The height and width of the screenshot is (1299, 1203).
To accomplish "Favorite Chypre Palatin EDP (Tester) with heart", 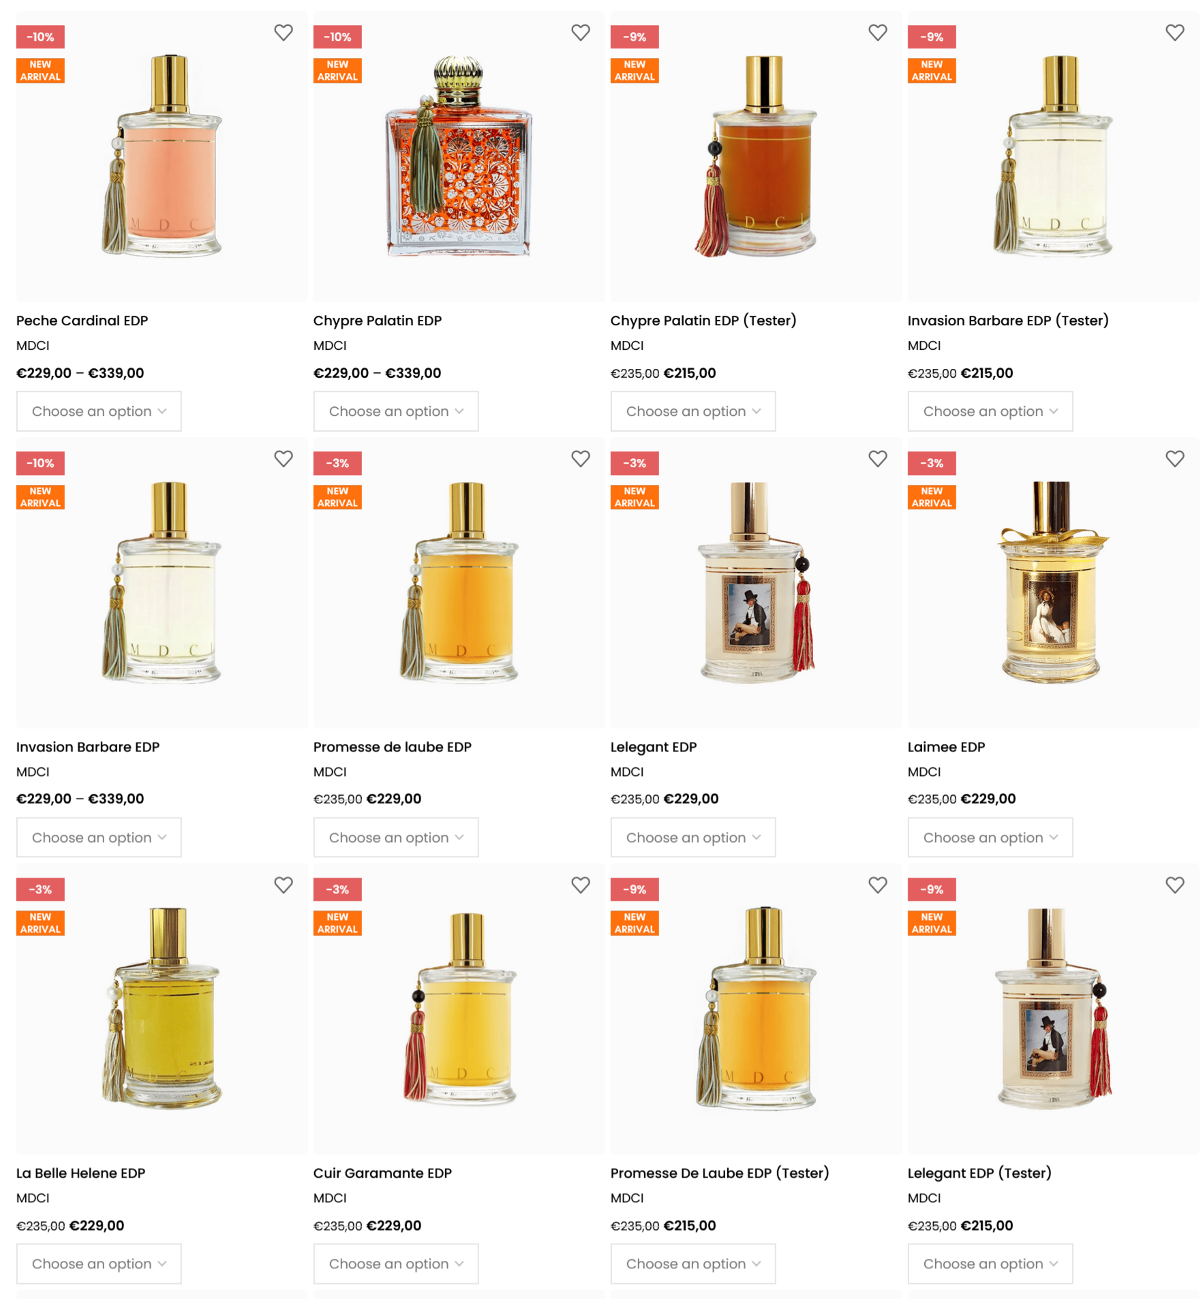I will 878,32.
